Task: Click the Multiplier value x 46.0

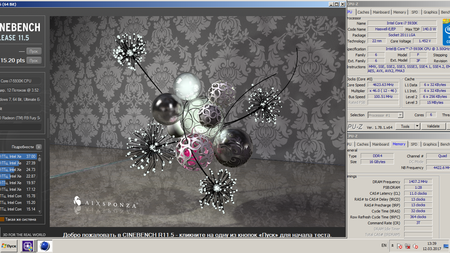Action: coord(383,91)
